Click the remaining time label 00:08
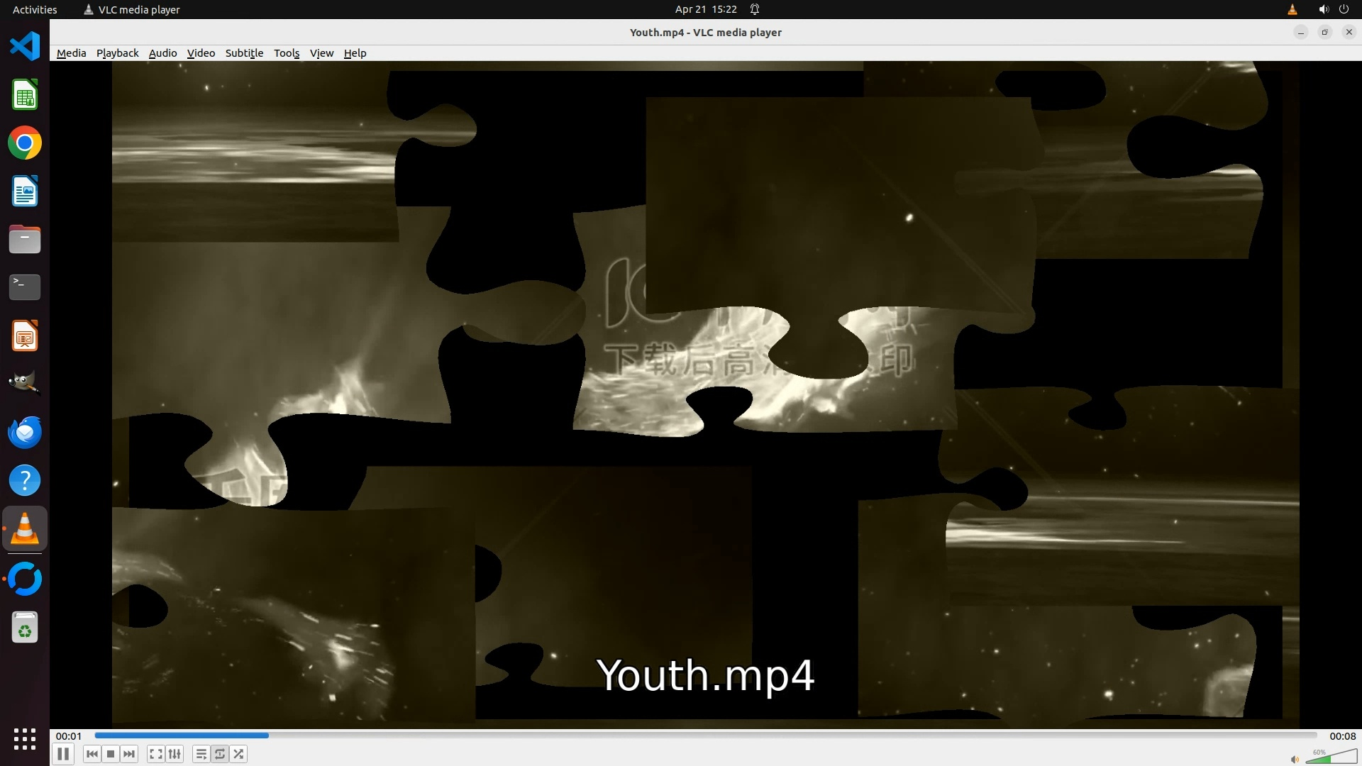This screenshot has height=766, width=1362. coord(1342,736)
